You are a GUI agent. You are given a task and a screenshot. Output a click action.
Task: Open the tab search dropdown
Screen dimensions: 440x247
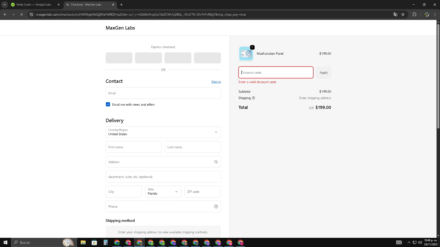pos(4,5)
